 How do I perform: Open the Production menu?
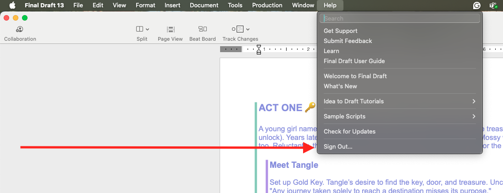[x=267, y=5]
